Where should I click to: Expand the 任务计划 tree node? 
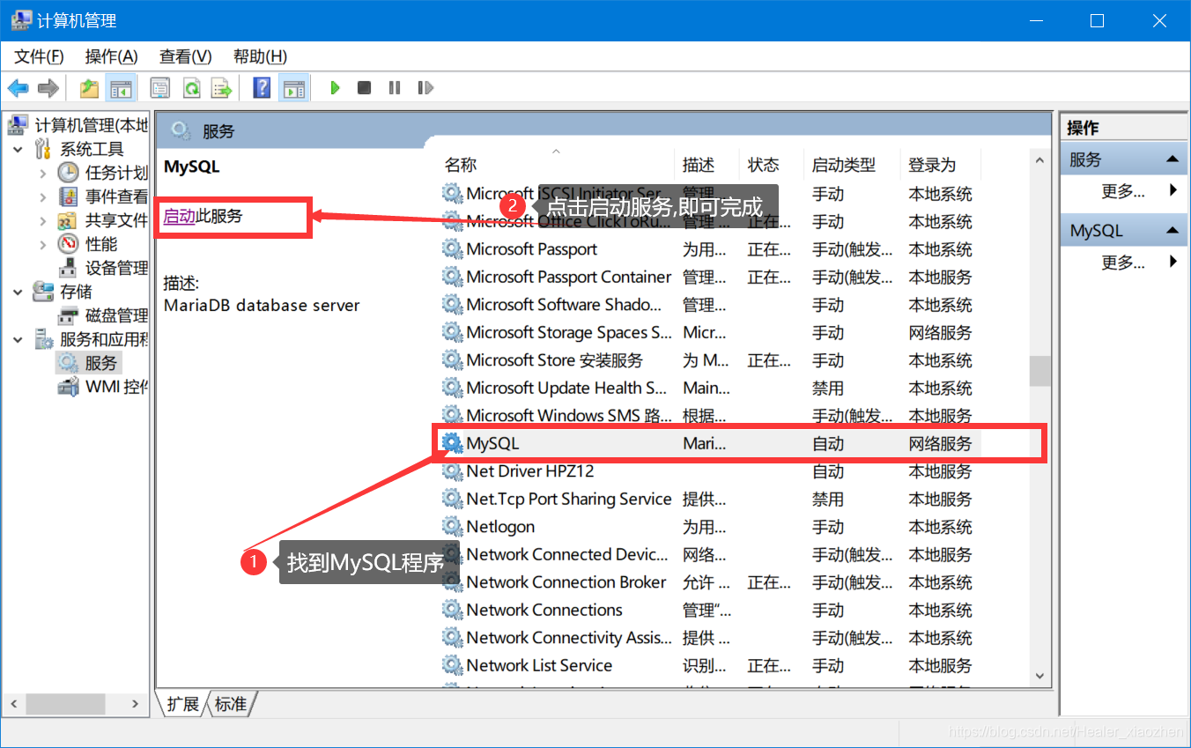click(x=43, y=173)
